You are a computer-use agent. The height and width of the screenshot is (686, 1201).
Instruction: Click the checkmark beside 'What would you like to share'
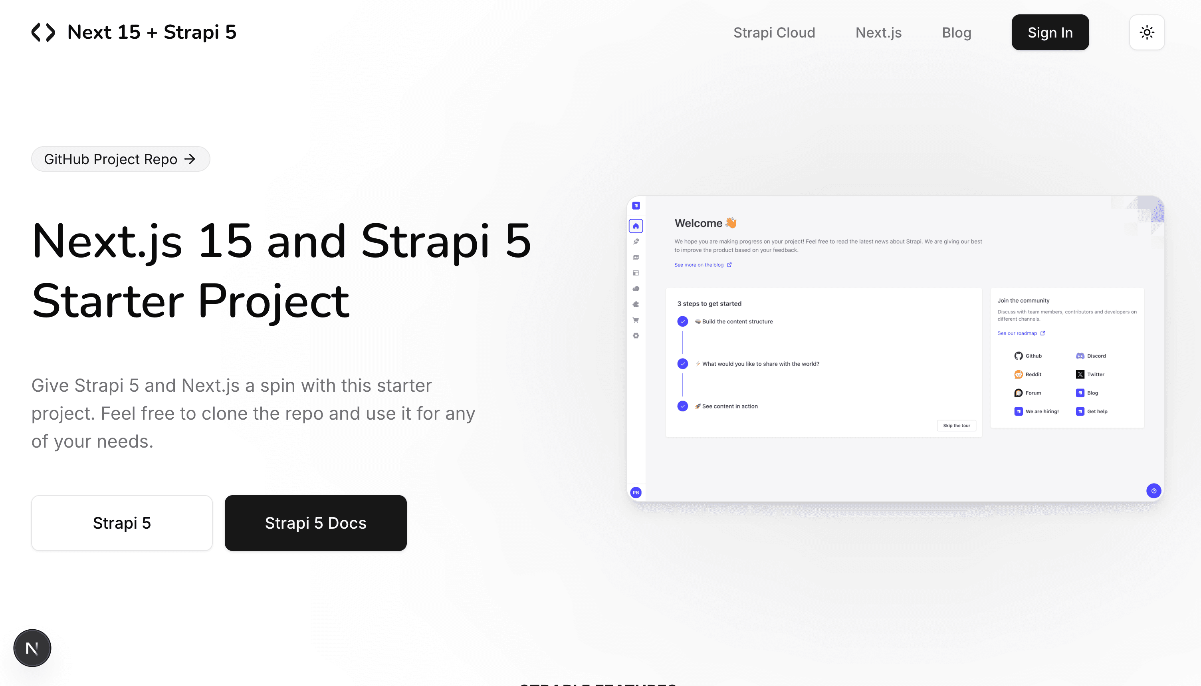(682, 364)
